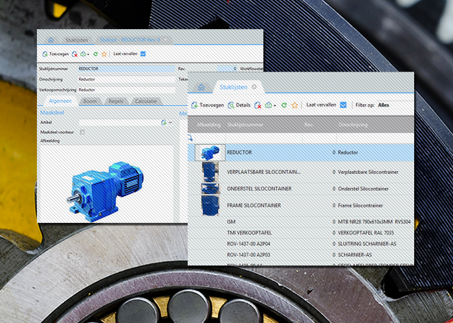Screen dimensions: 453x323
Task: Click Toevoegen in the Stuklijsten list toolbar
Action: coord(208,105)
